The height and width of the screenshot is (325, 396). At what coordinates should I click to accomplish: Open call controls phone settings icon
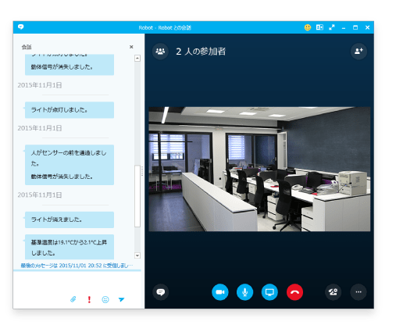[x=334, y=292]
